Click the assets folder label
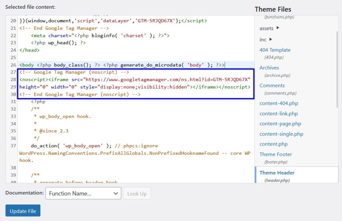 [266, 28]
